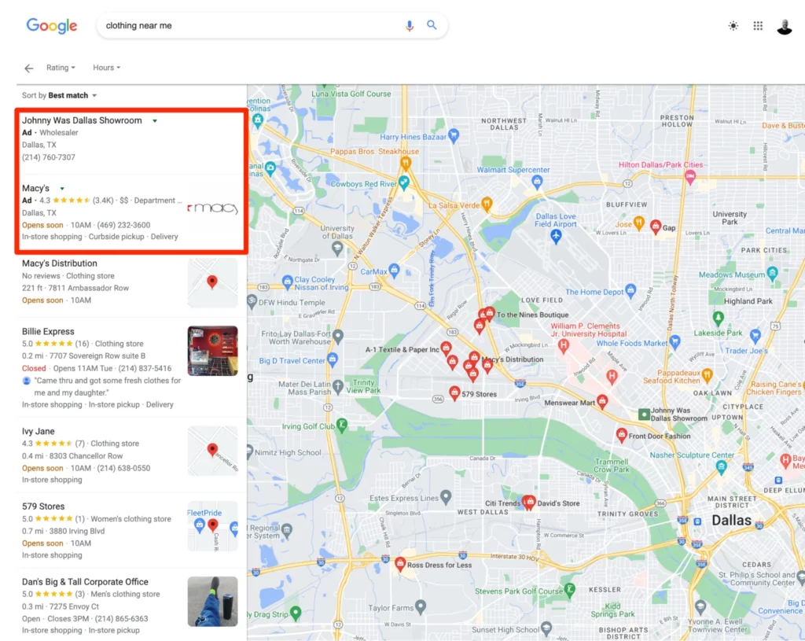Click the Gap store map pin
805x641 pixels.
point(656,226)
